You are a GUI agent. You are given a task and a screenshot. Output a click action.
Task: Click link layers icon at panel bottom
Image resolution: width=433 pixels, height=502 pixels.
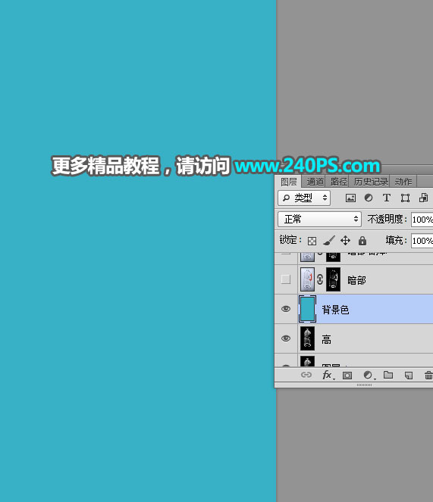[x=306, y=375]
